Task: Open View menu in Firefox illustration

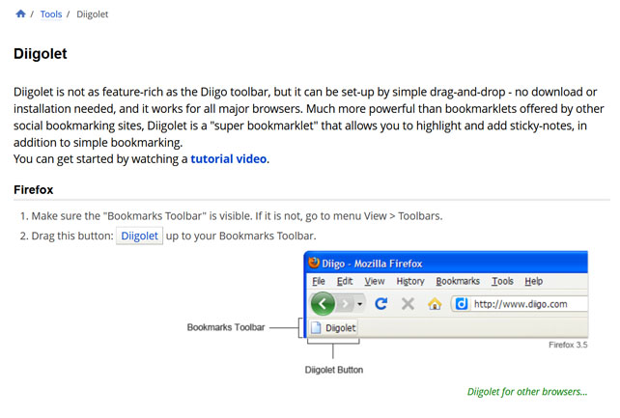Action: point(375,281)
